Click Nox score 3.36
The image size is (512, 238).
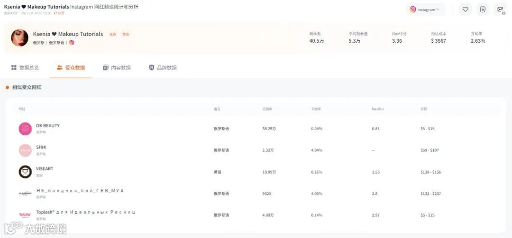397,41
